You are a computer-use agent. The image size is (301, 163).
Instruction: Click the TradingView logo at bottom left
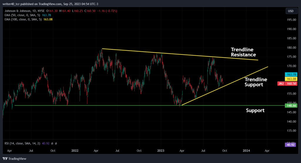[14, 159]
